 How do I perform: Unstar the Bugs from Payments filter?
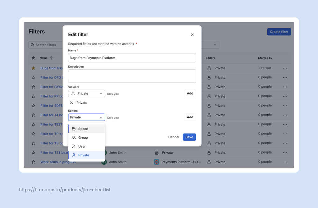(x=33, y=68)
